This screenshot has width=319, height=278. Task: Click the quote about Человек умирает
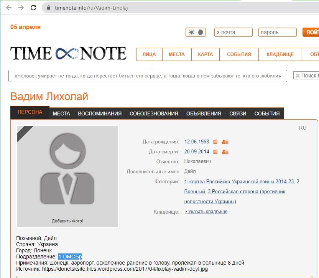point(148,76)
